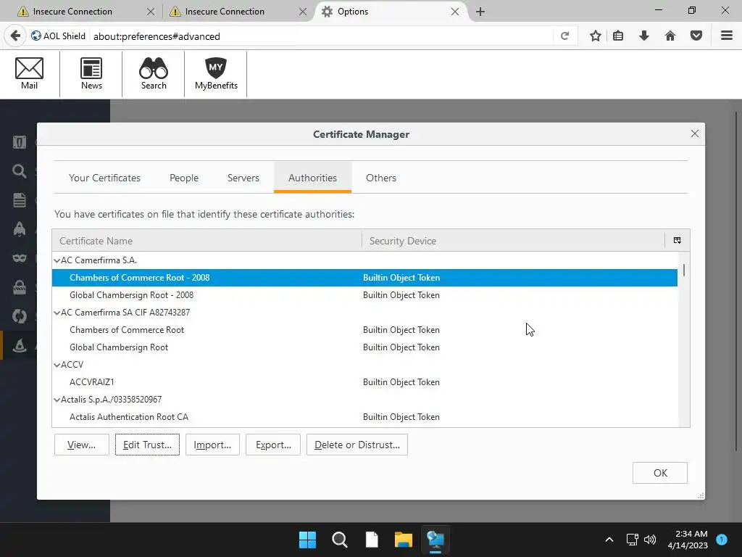
Task: Sort by Certificate Name column header
Action: pos(207,241)
